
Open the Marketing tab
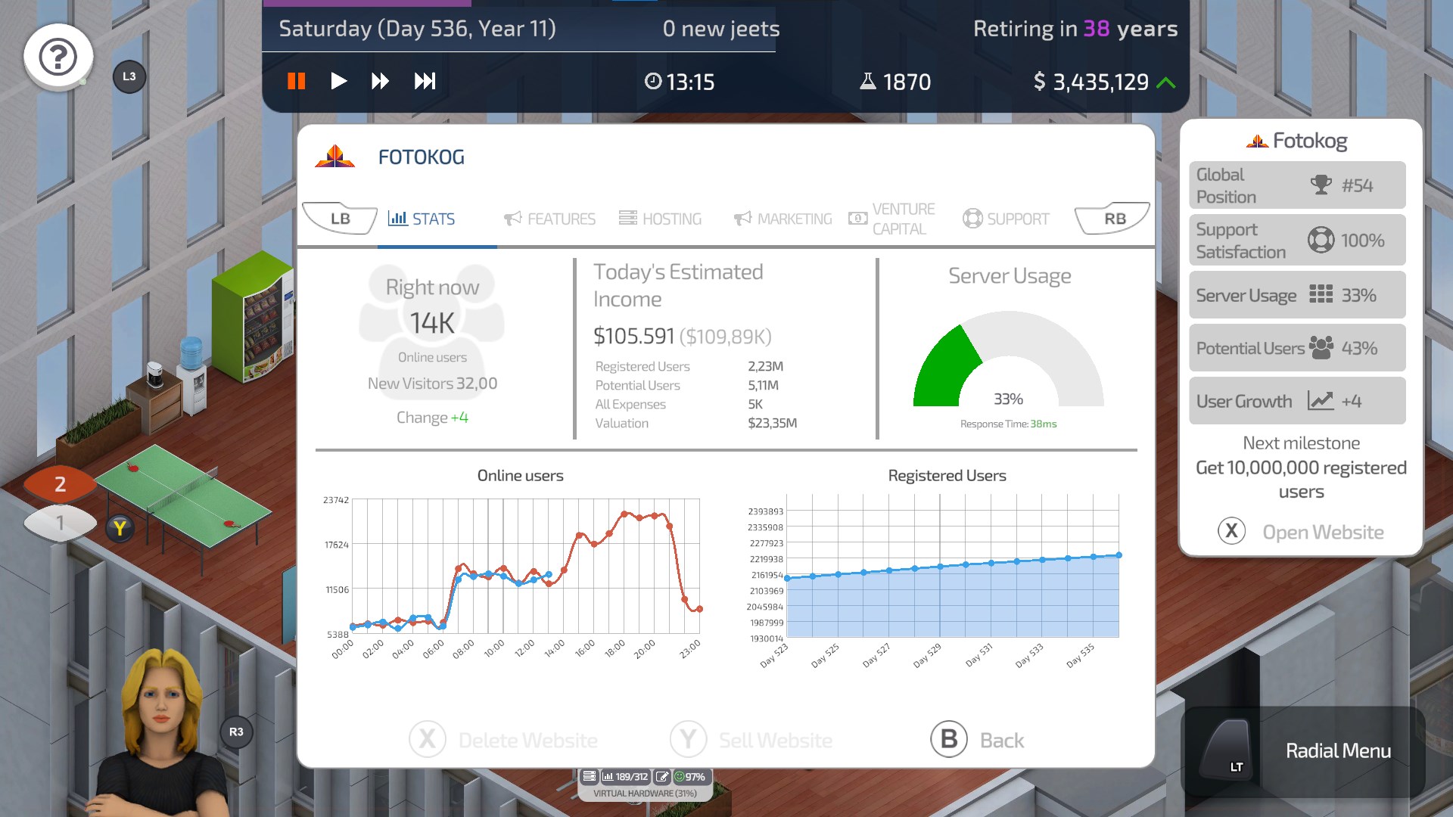[783, 219]
